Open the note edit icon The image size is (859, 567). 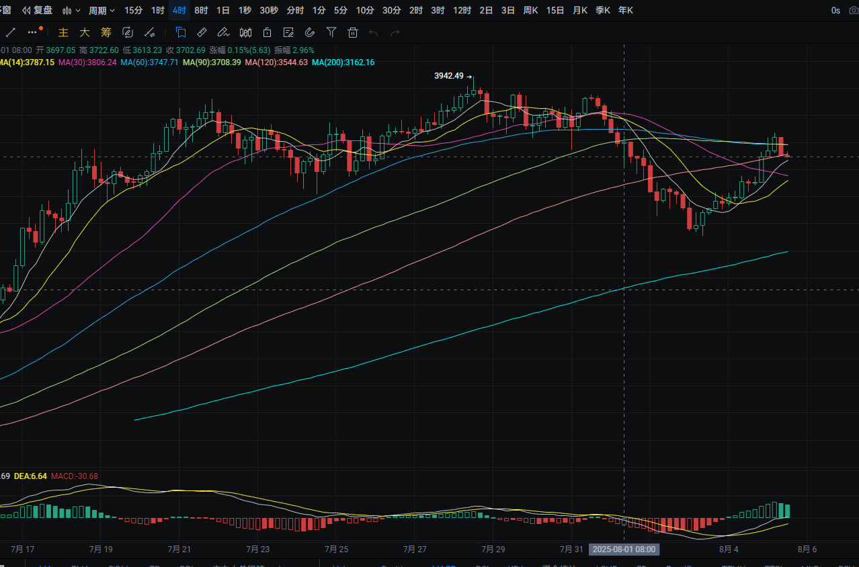288,32
